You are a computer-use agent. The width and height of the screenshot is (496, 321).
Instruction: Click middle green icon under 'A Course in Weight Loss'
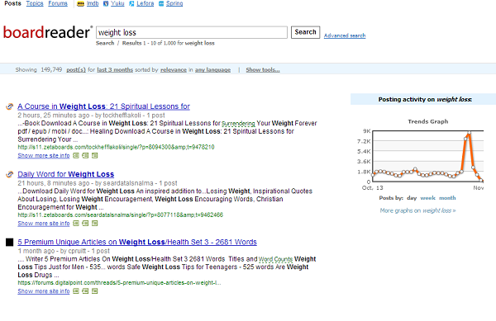(85, 156)
